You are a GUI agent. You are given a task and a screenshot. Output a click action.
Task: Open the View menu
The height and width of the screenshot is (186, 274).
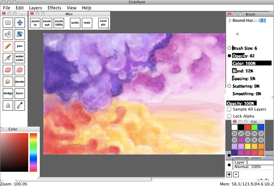coord(72,8)
